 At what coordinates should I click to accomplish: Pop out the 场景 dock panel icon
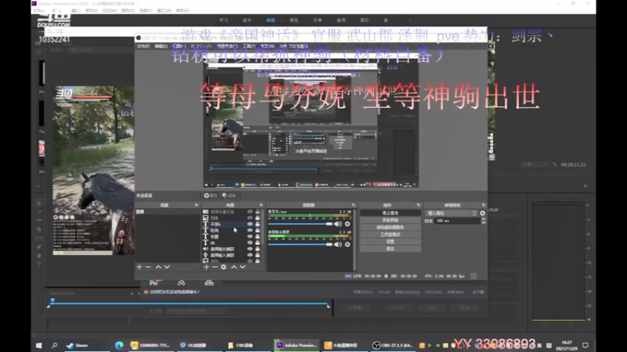point(197,205)
